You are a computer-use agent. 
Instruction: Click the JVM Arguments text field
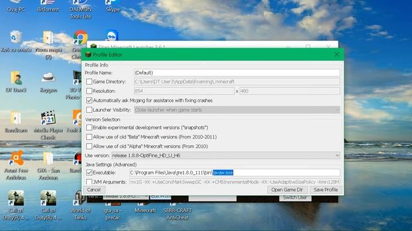[234, 182]
